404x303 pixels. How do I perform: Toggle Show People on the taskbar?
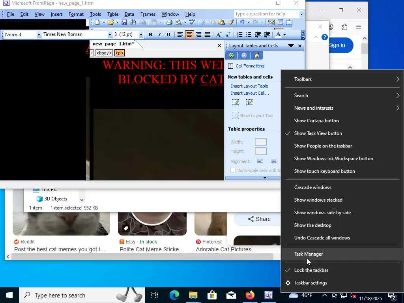click(x=342, y=146)
